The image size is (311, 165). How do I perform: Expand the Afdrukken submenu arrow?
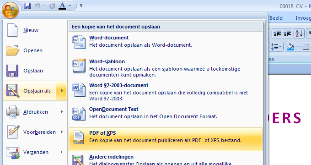62,112
